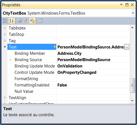Screen dimensions: 137x125
Task: Show Events via lightning bolt icon
Action: [x=26, y=21]
